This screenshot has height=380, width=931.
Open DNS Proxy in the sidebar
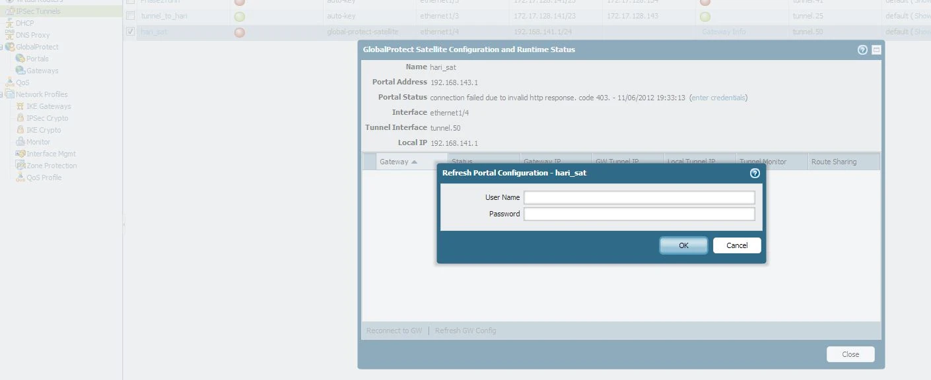(x=32, y=35)
